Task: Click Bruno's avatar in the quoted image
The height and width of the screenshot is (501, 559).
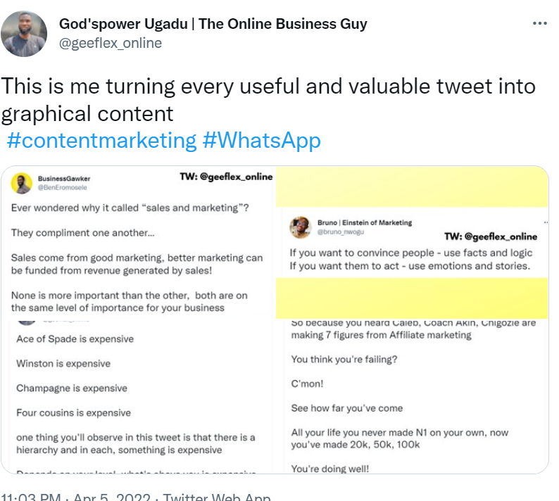Action: [301, 227]
